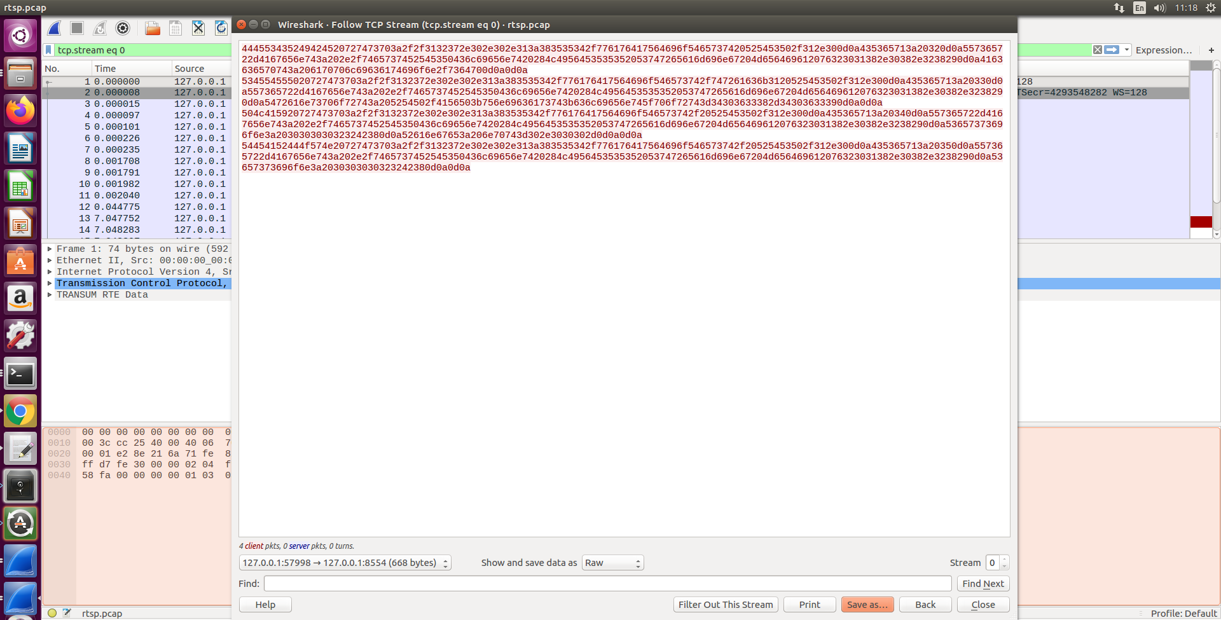Screen dimensions: 1221x620
Task: Open the sound volume indicator
Action: pyautogui.click(x=1159, y=8)
